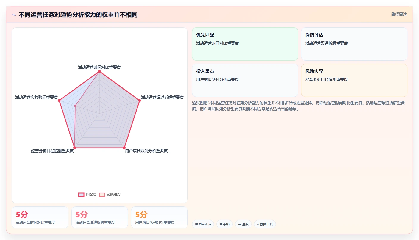
Task: Open the 风险边界 card
Action: pyautogui.click(x=354, y=80)
